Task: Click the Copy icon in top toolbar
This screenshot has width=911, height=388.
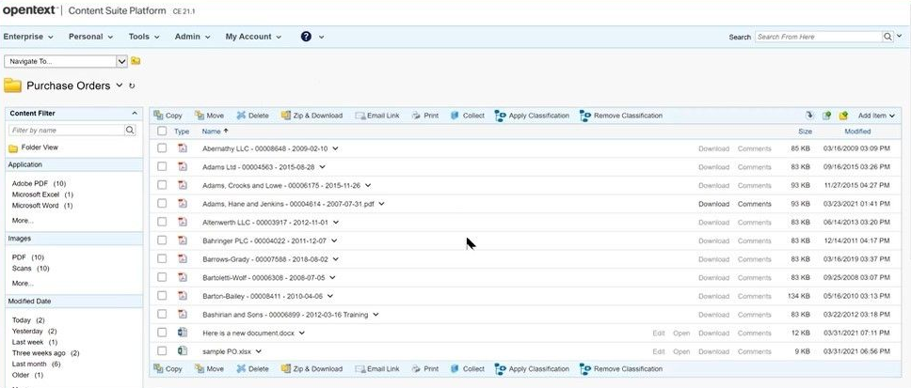Action: (x=158, y=116)
